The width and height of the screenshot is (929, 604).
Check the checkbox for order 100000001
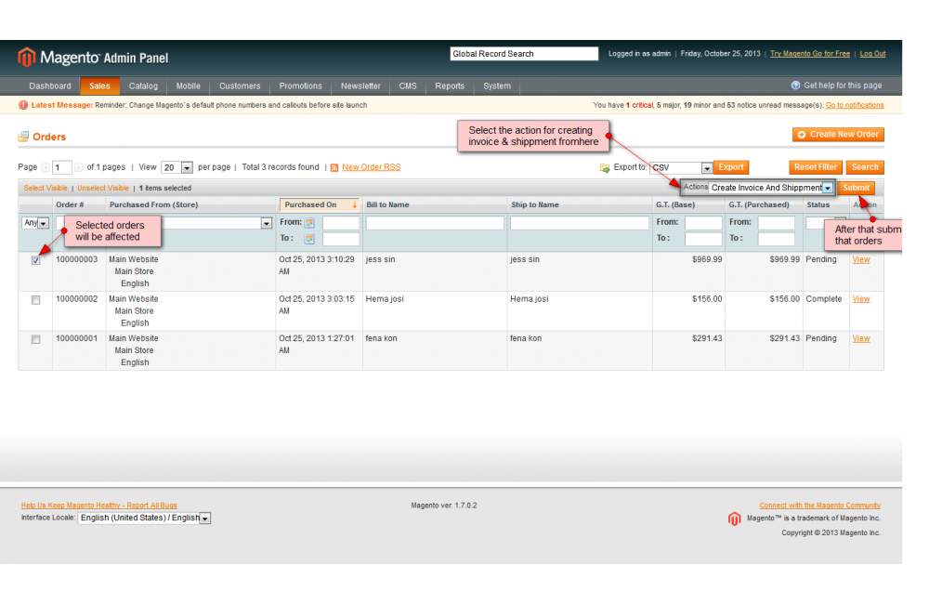tap(35, 339)
